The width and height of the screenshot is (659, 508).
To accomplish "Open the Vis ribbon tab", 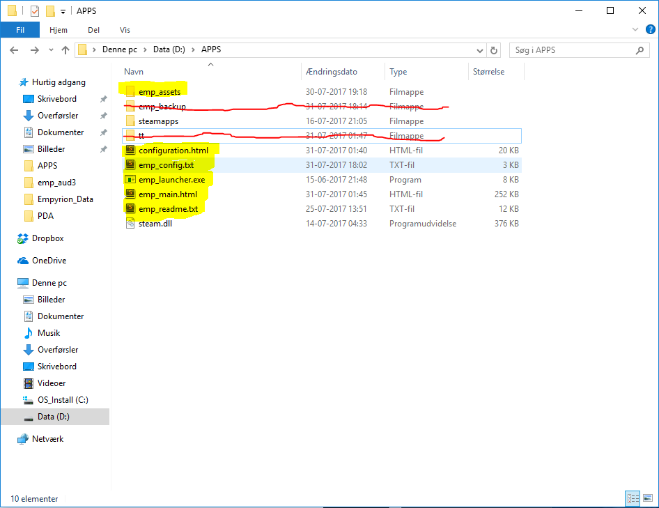I will click(125, 30).
